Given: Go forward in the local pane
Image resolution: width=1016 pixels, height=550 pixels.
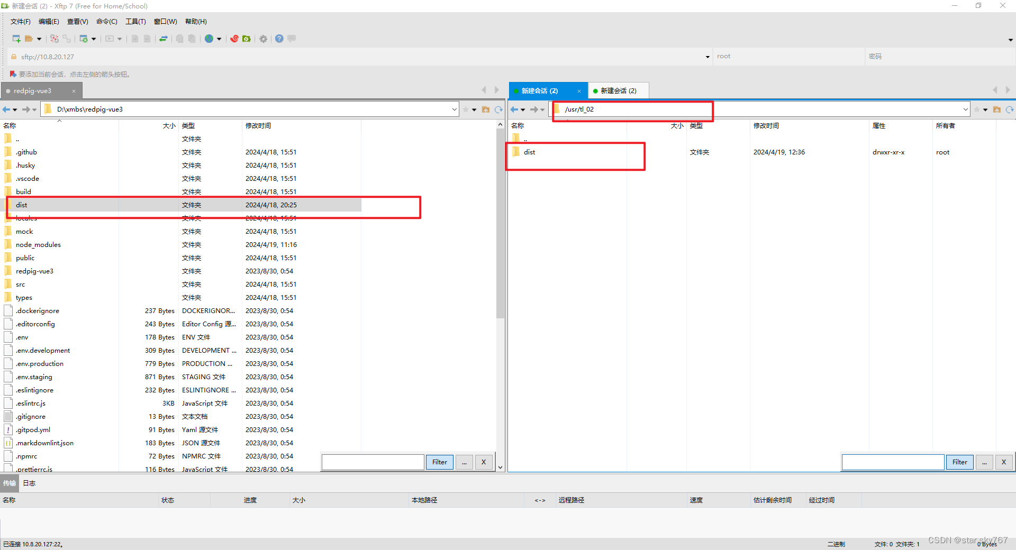Looking at the screenshot, I should tap(26, 109).
